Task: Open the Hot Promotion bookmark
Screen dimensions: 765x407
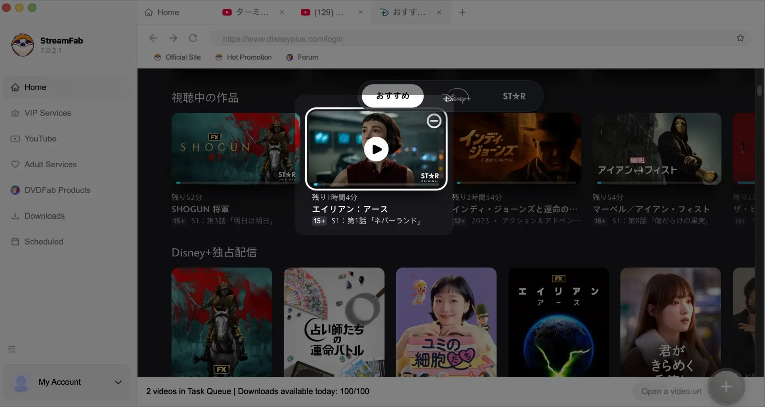Action: pyautogui.click(x=243, y=57)
